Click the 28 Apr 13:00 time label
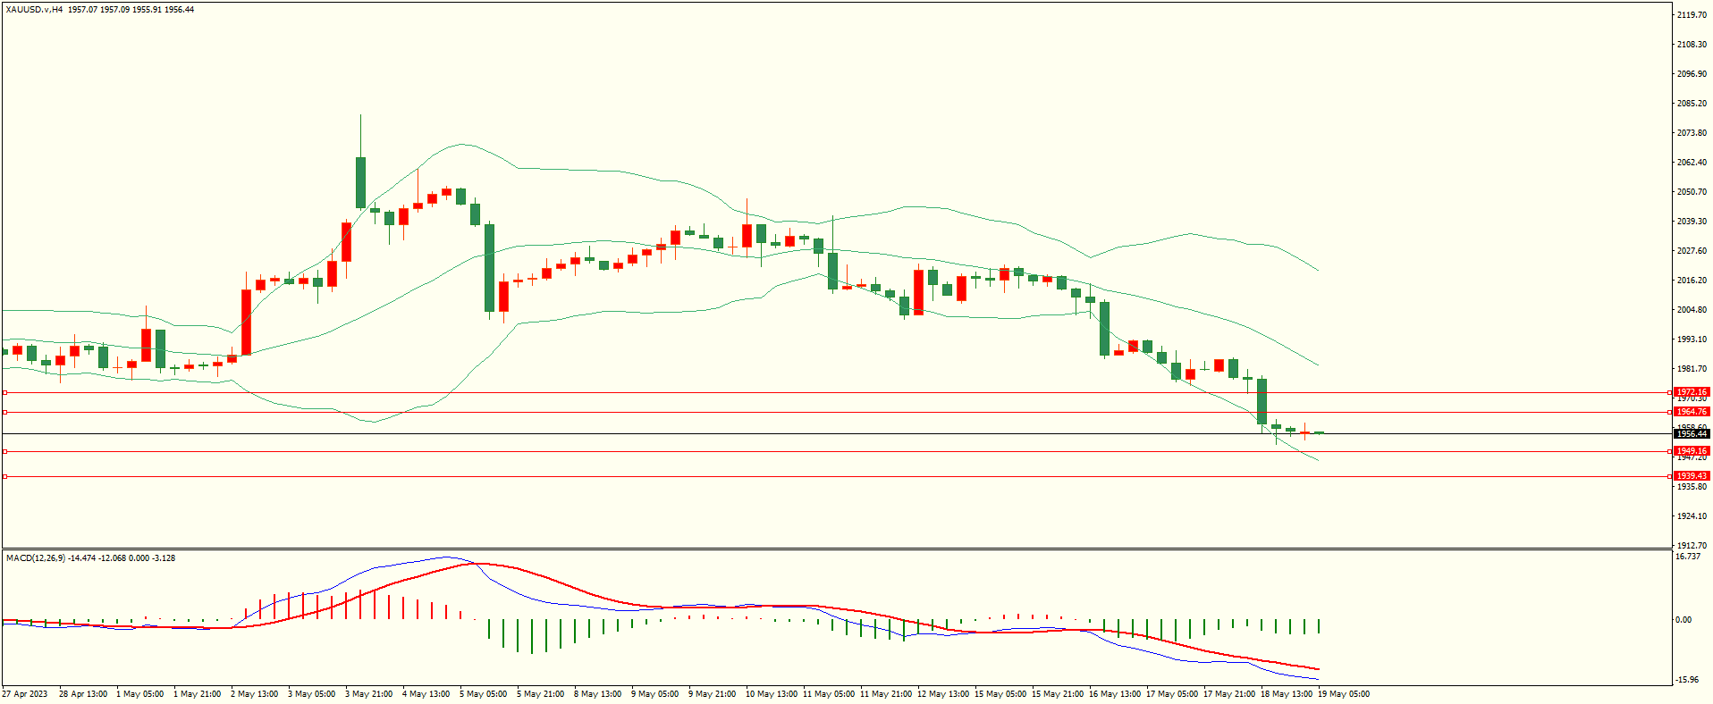 point(83,694)
